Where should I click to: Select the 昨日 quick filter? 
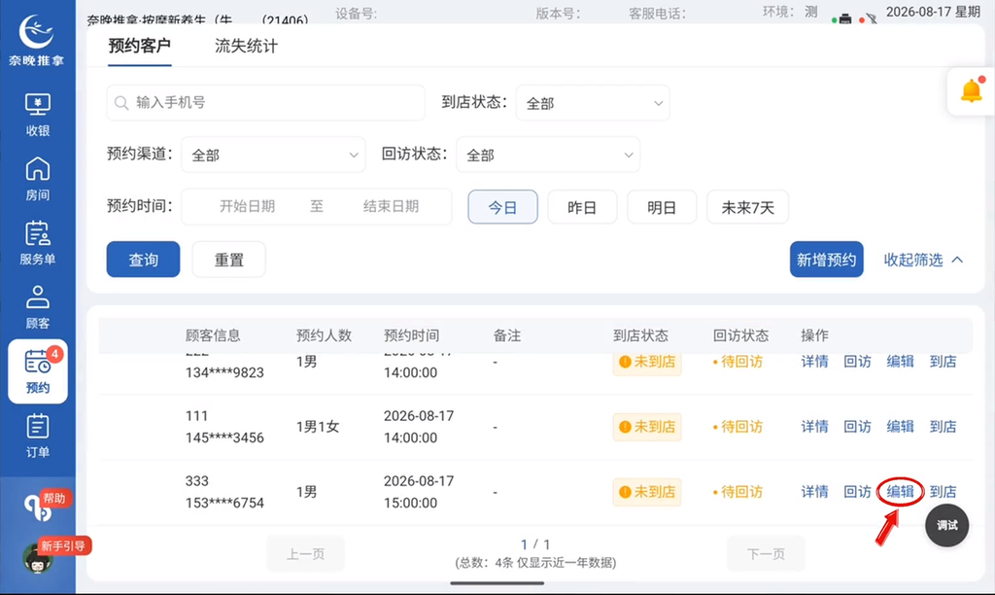[x=582, y=207]
